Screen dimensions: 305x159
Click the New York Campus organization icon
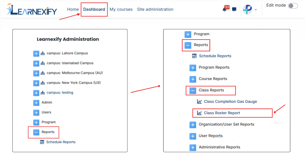(43, 83)
